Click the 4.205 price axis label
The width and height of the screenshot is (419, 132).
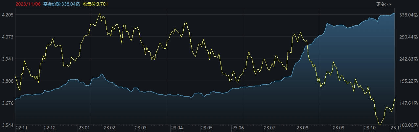(7, 15)
